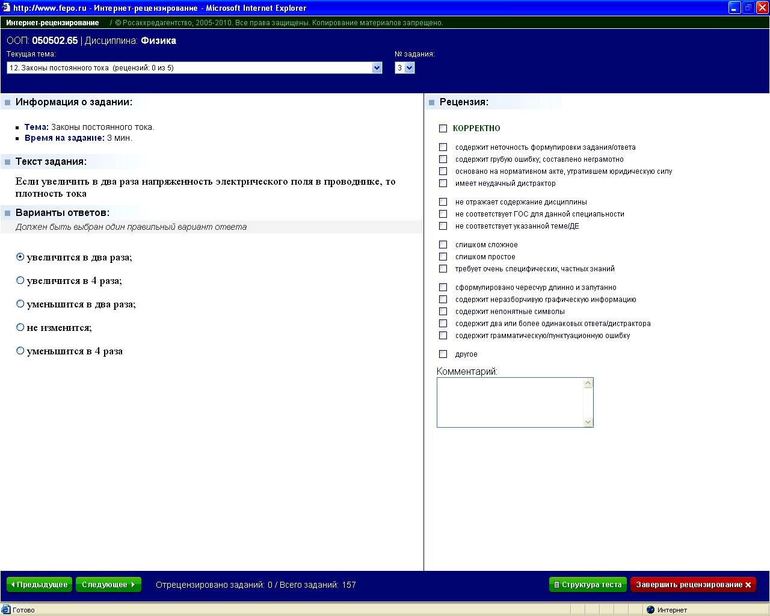This screenshot has width=770, height=616.
Task: Click inside the Комментарий text area
Action: point(510,402)
